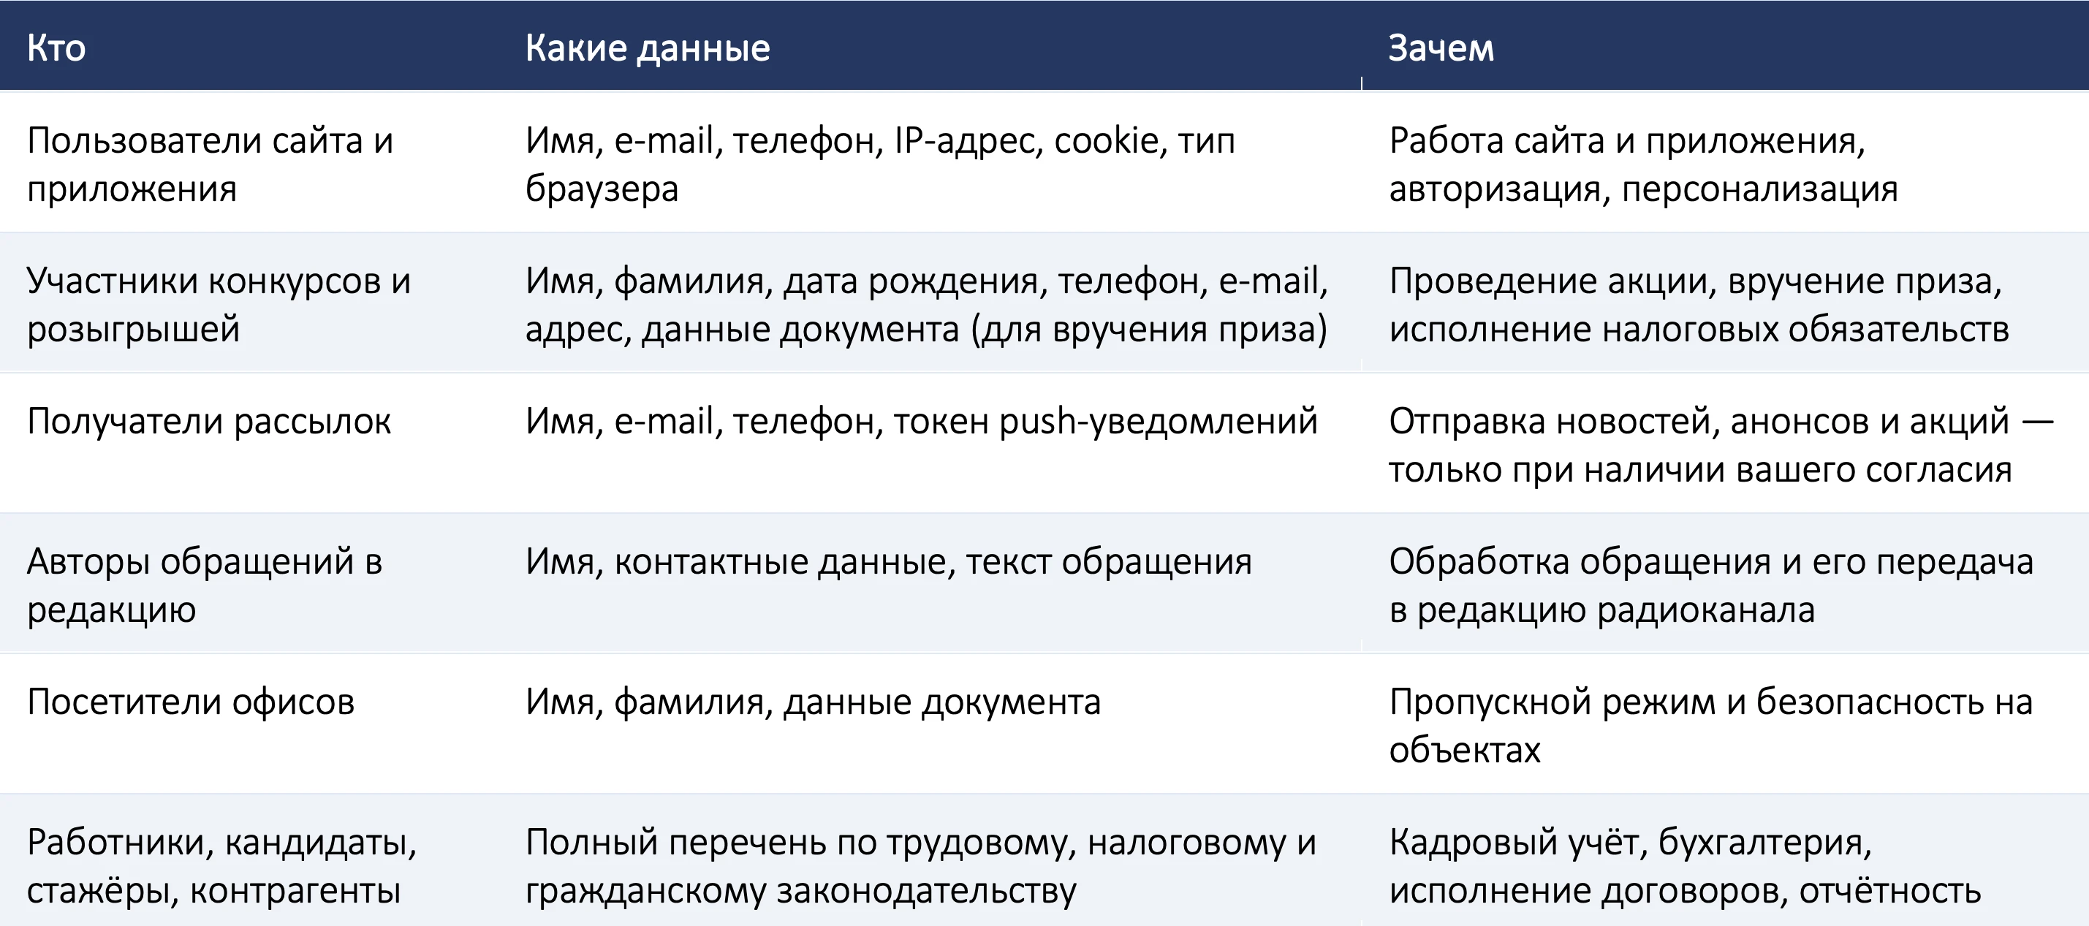Select the 'Обработка обращения' purpose cell
2089x926 pixels.
pyautogui.click(x=1725, y=584)
